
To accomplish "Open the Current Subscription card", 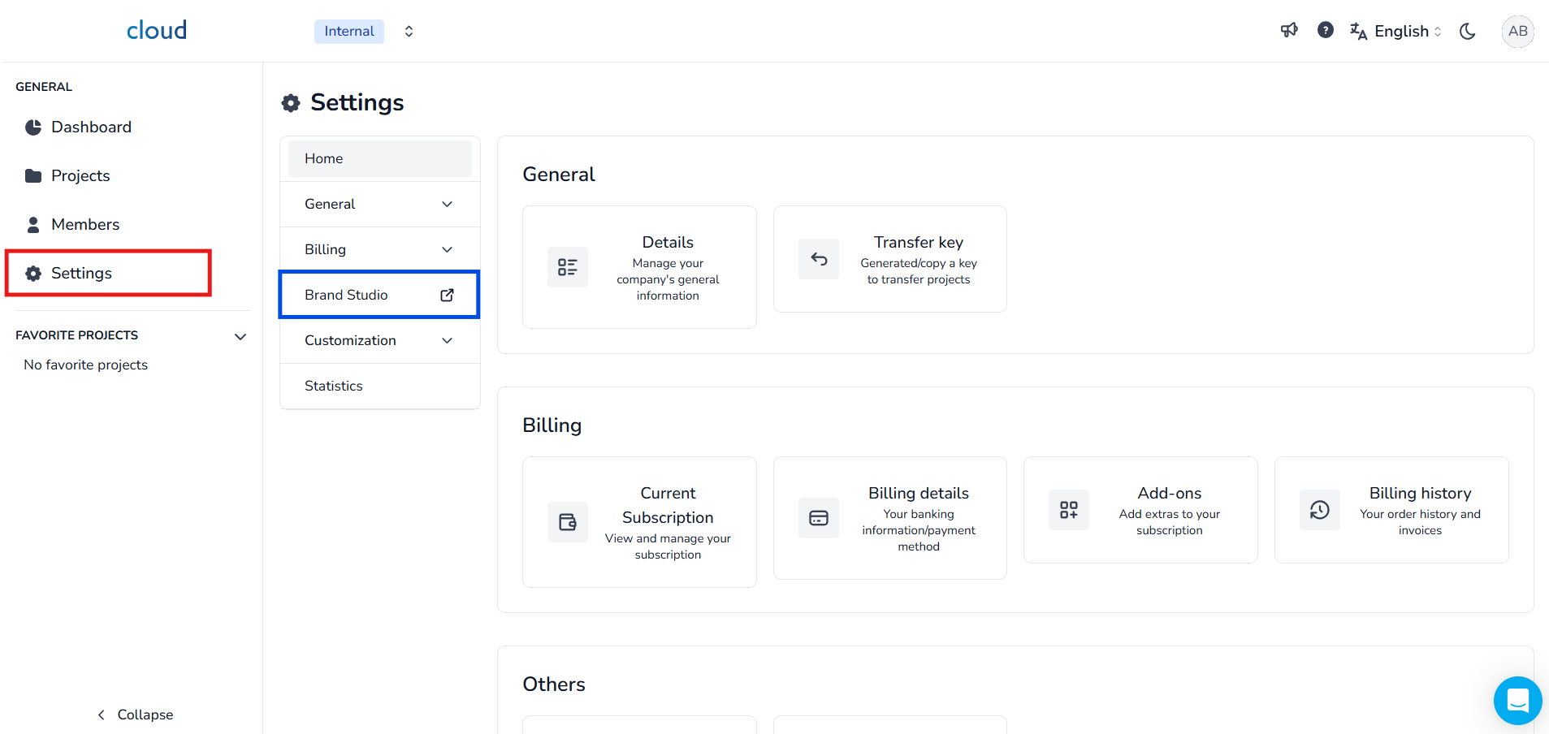I will coord(639,522).
